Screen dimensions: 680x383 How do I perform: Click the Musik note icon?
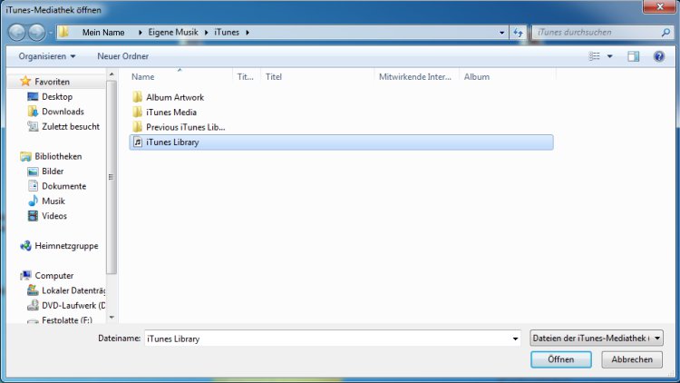coord(33,201)
